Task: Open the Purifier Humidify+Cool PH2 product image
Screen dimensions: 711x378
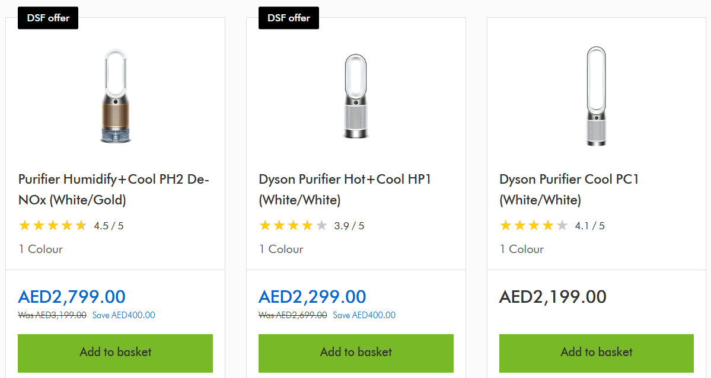Action: [115, 97]
